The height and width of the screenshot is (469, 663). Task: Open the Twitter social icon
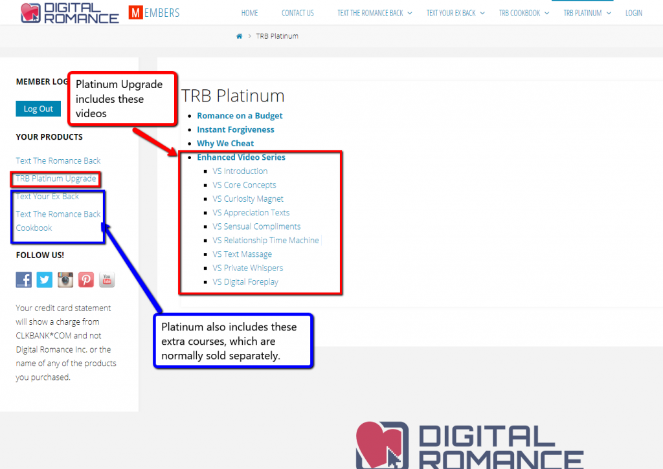45,279
